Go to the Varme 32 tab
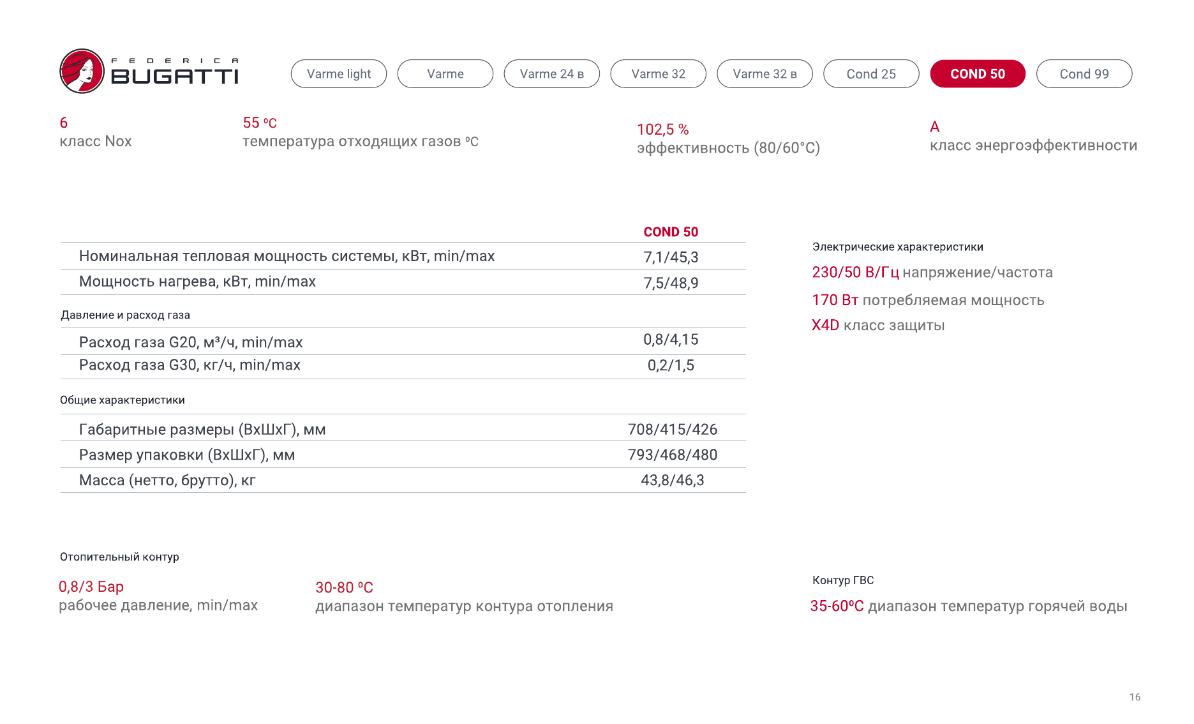This screenshot has width=1194, height=724. coord(658,74)
